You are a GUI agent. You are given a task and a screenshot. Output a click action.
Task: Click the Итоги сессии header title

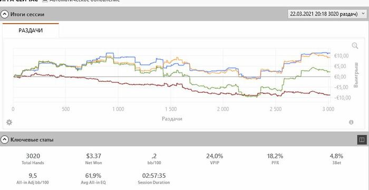pyautogui.click(x=27, y=14)
